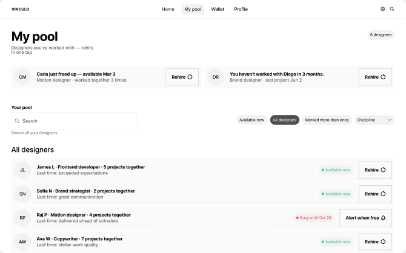Click Sofia N's Available now status
The width and height of the screenshot is (406, 253).
tap(336, 194)
